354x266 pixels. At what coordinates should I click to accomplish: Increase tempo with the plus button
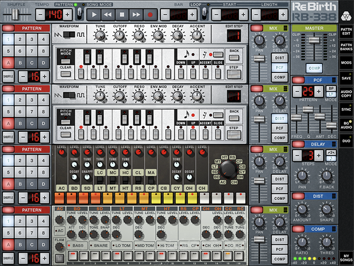(x=67, y=15)
